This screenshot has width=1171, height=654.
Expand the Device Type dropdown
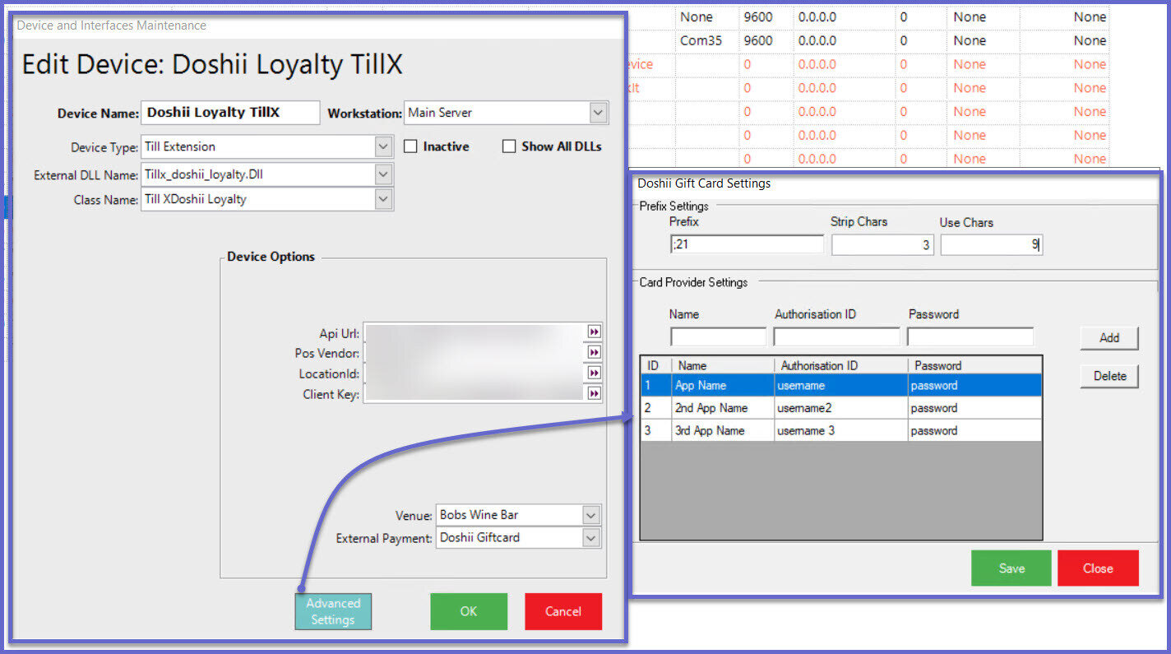click(383, 146)
